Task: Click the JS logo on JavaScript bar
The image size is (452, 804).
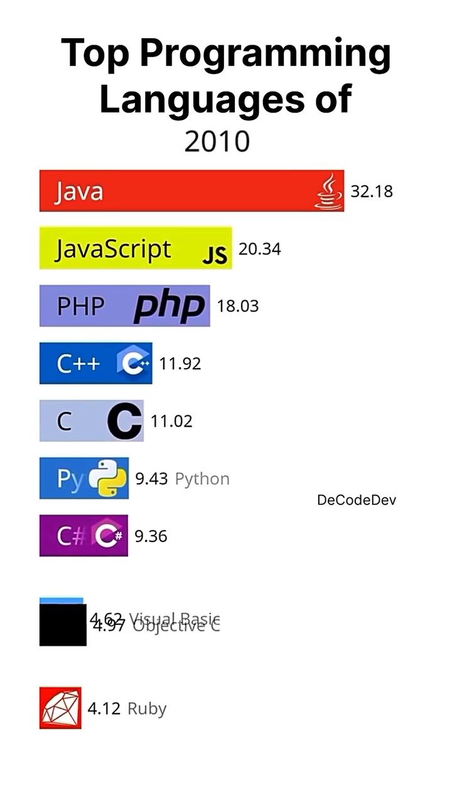Action: [x=215, y=255]
